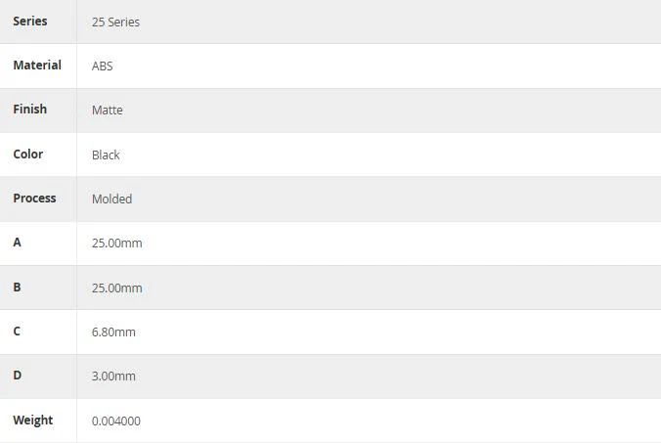Click the Material row label

pos(37,65)
